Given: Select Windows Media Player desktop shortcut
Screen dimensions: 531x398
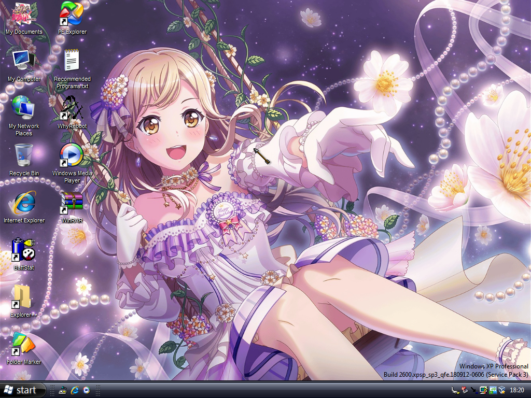Looking at the screenshot, I should pyautogui.click(x=72, y=163).
